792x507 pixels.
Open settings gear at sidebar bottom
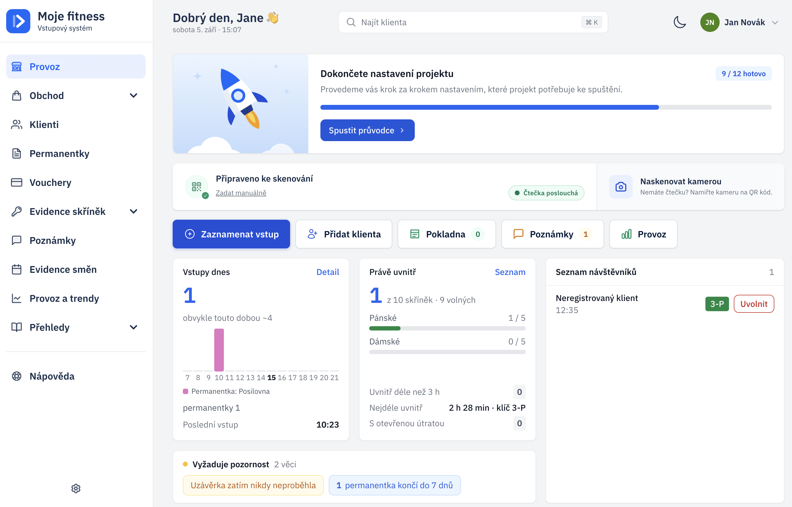click(x=76, y=488)
